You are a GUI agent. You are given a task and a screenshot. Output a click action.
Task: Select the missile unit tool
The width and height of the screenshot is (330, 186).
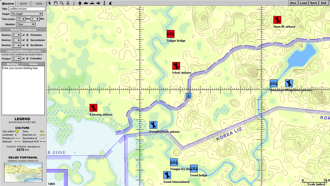tap(105, 3)
